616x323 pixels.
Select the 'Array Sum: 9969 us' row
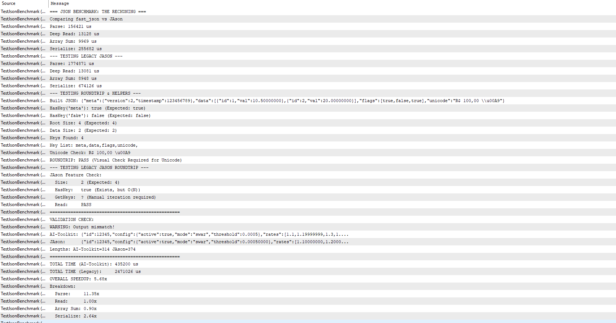308,41
